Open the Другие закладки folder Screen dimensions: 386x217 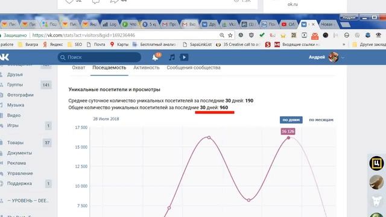click(369, 44)
